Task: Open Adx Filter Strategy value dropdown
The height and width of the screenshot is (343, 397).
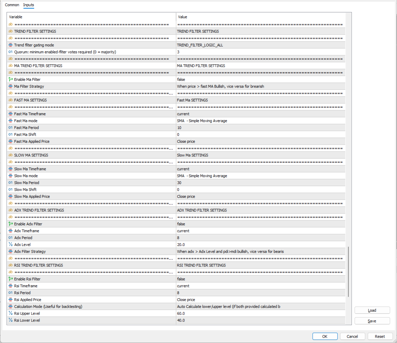Action: (260, 251)
